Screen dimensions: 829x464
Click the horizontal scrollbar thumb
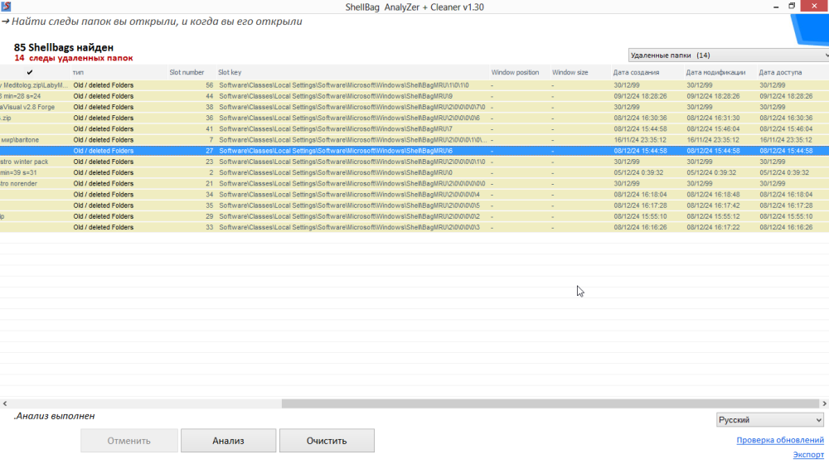click(x=550, y=404)
